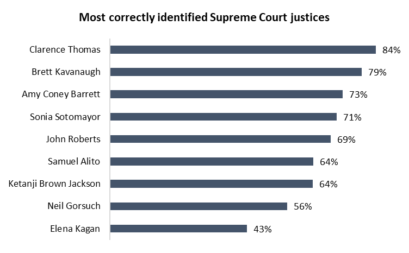Select the 56% data label
This screenshot has width=409, height=253.
tap(302, 206)
